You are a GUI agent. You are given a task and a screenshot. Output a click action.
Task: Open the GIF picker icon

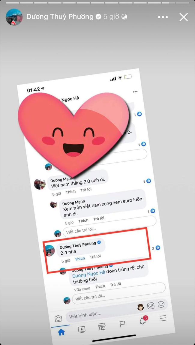(x=151, y=306)
